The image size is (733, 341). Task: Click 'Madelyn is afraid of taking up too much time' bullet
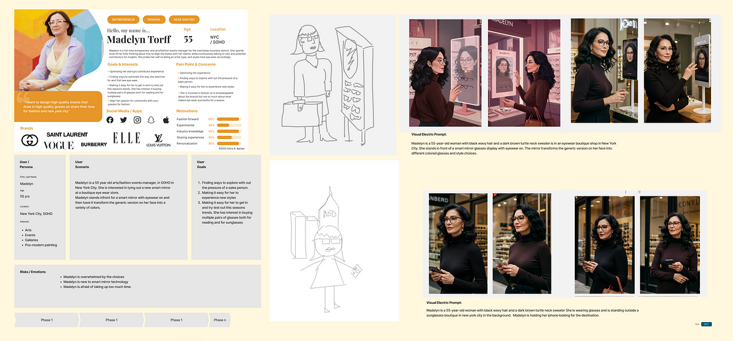[97, 286]
